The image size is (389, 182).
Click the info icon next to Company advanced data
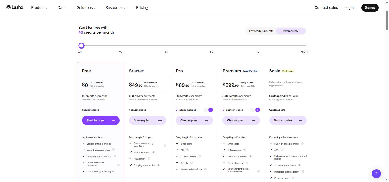pos(115,156)
